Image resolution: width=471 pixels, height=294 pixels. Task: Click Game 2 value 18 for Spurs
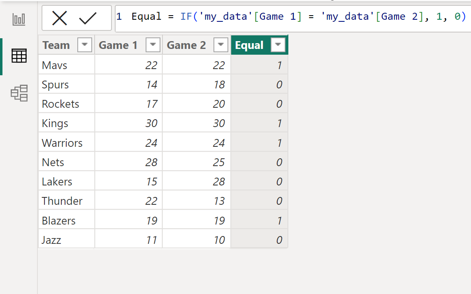click(x=197, y=84)
